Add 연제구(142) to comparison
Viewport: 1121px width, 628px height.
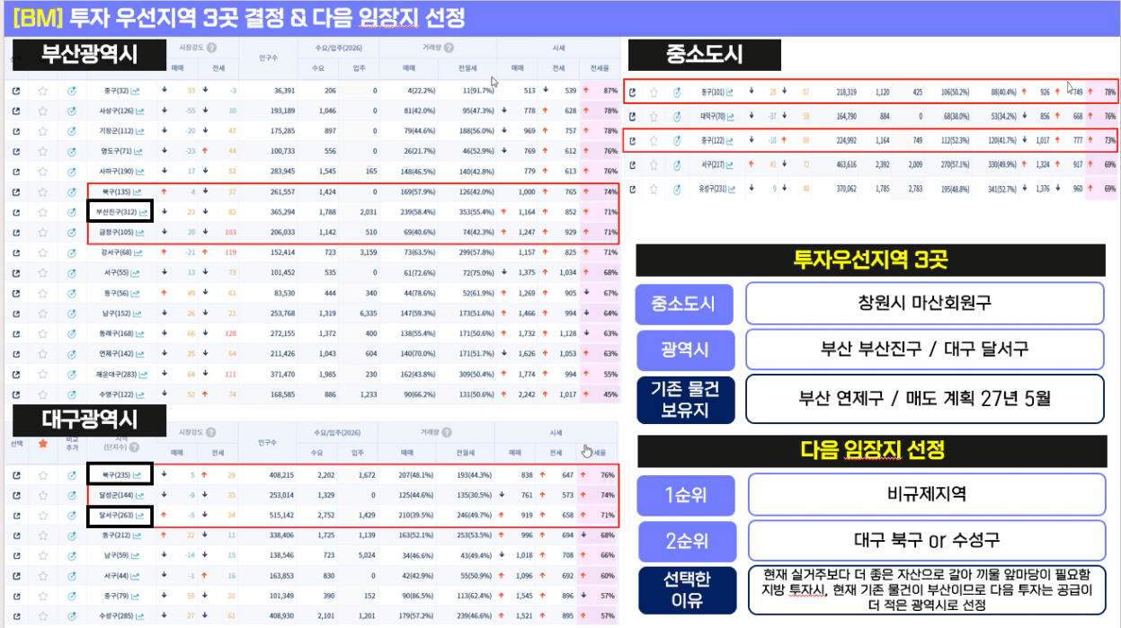click(72, 353)
